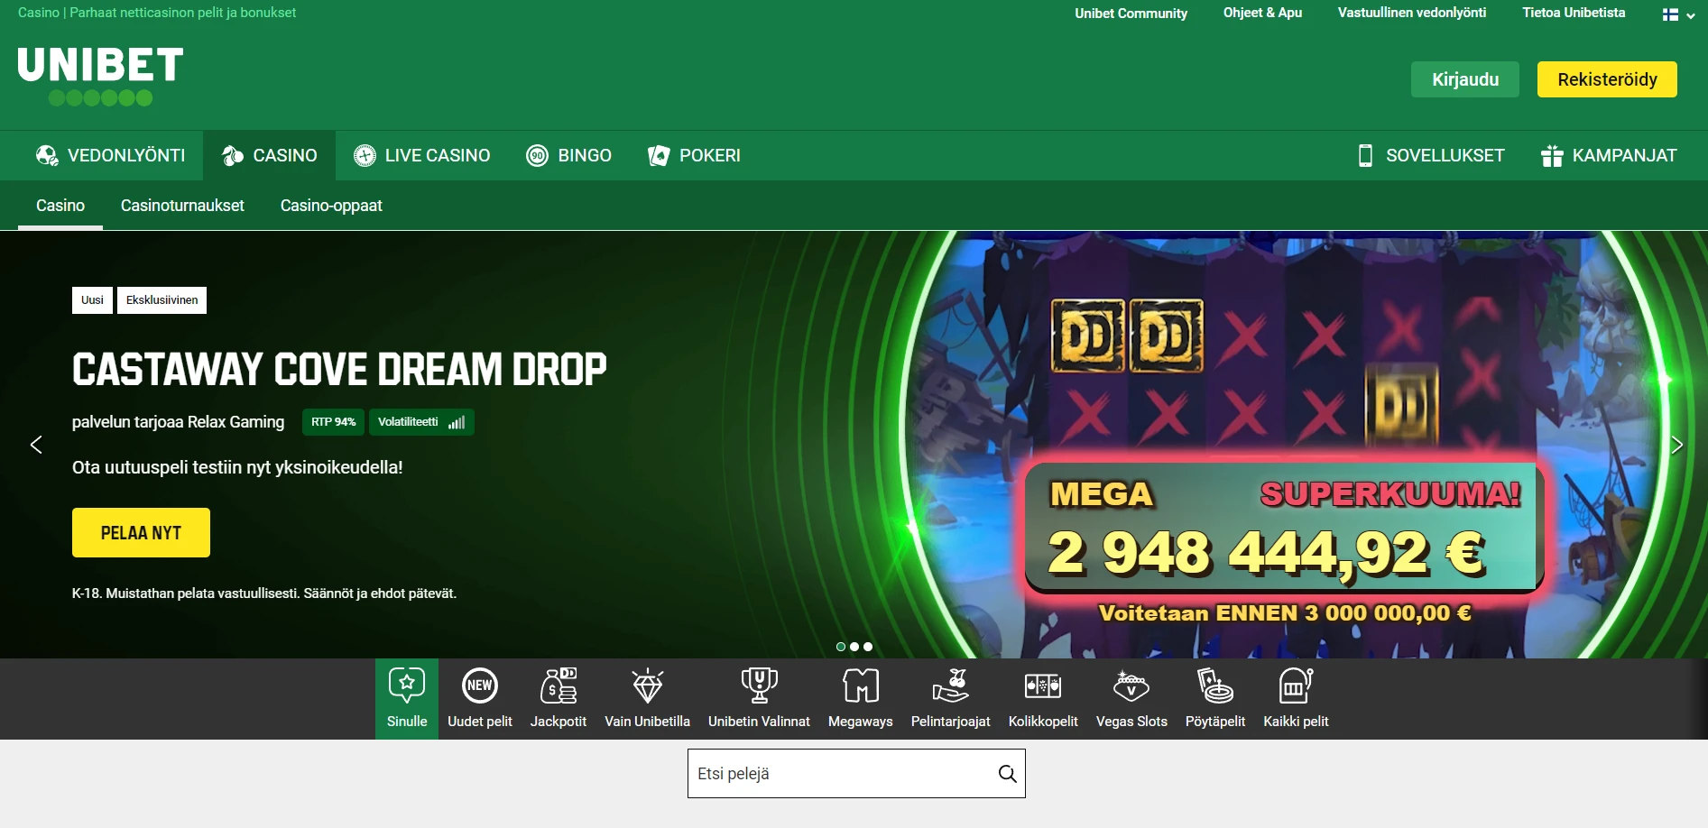Click the Mega jackpot amount banner

(1284, 527)
